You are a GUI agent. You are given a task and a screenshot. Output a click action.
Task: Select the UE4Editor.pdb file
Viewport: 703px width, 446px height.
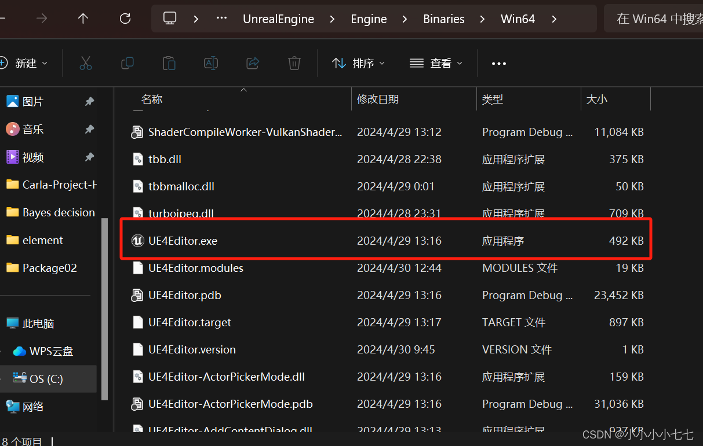tap(387, 295)
